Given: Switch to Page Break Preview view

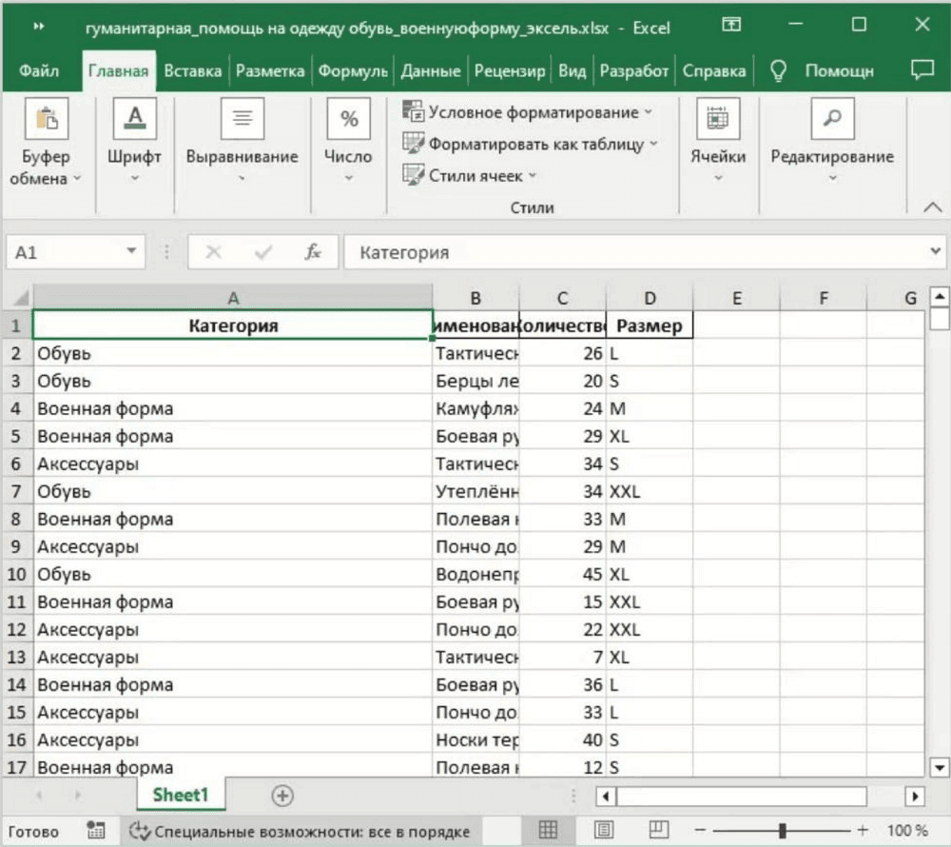Looking at the screenshot, I should [x=659, y=830].
